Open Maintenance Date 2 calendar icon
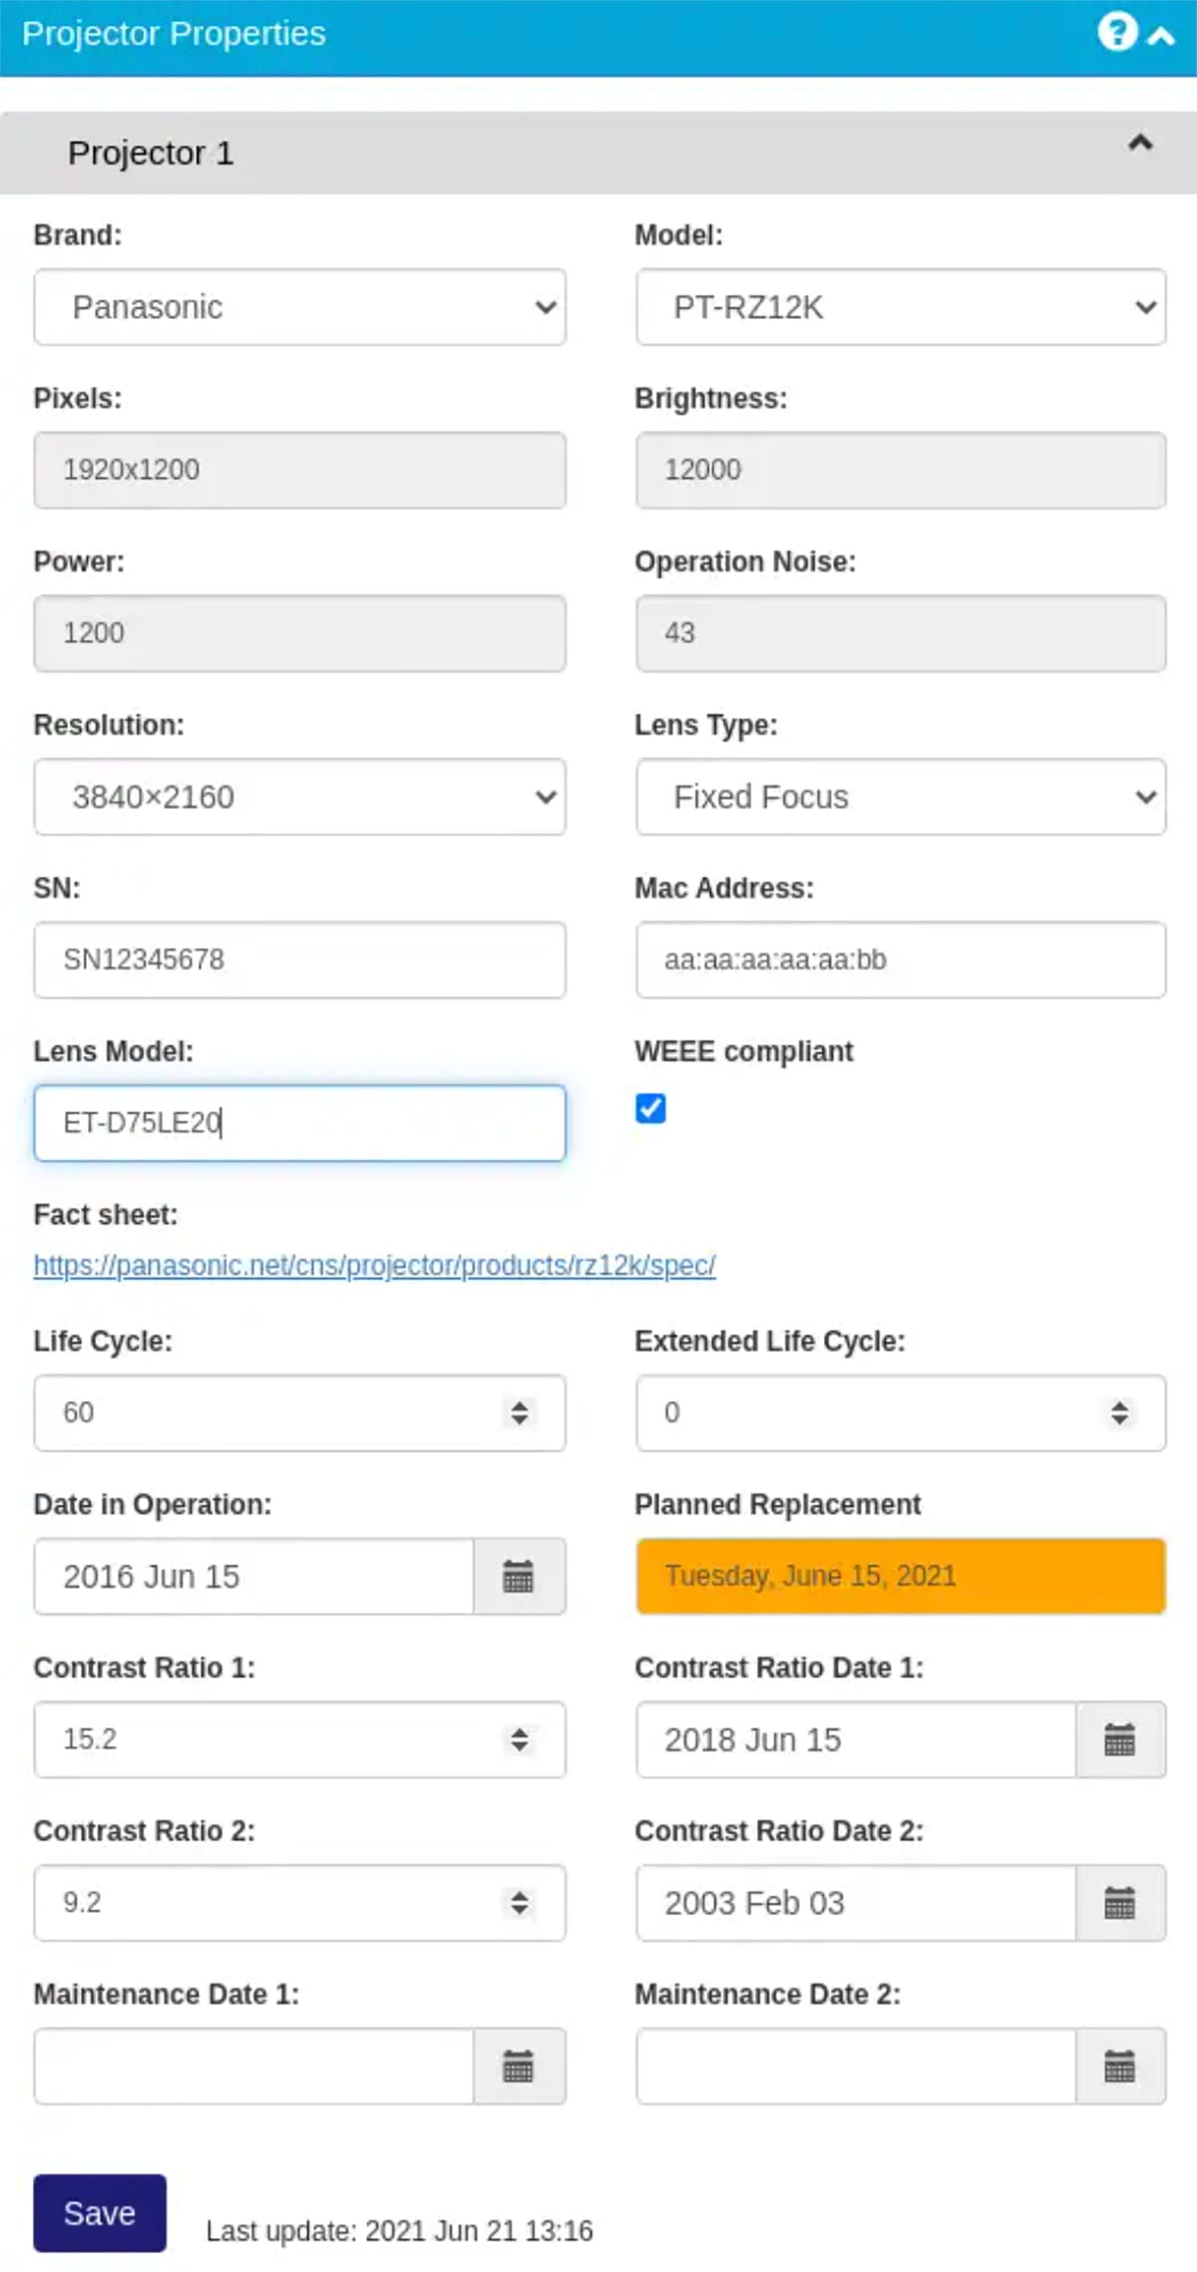The width and height of the screenshot is (1197, 2272). click(x=1120, y=2067)
